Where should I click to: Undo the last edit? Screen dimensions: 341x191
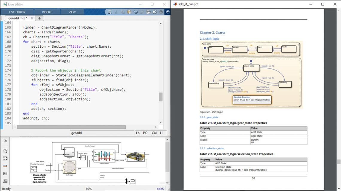pos(136,12)
